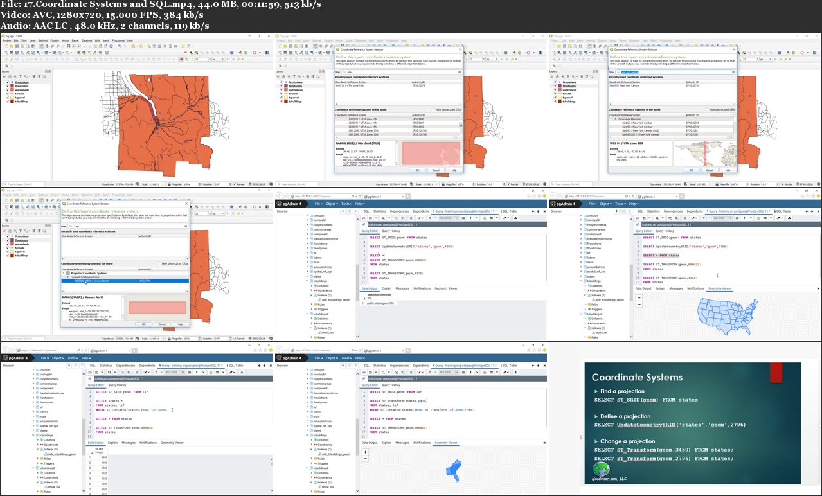Zoom out with minus button on US map viewer
This screenshot has height=496, width=822.
click(639, 304)
